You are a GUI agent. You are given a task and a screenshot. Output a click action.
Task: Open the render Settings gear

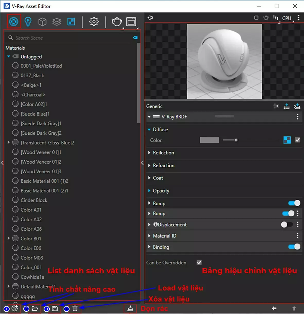[94, 22]
